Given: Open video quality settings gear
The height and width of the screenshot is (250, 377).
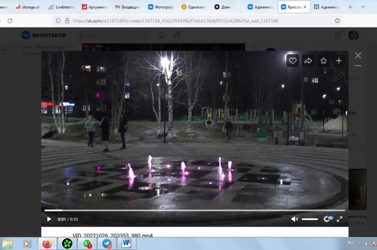Looking at the screenshot, I should pos(327,219).
